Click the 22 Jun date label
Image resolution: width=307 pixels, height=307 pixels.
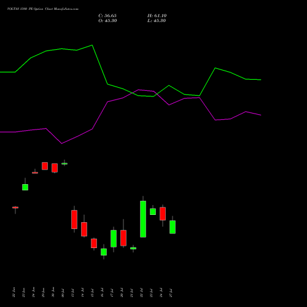tap(14, 292)
